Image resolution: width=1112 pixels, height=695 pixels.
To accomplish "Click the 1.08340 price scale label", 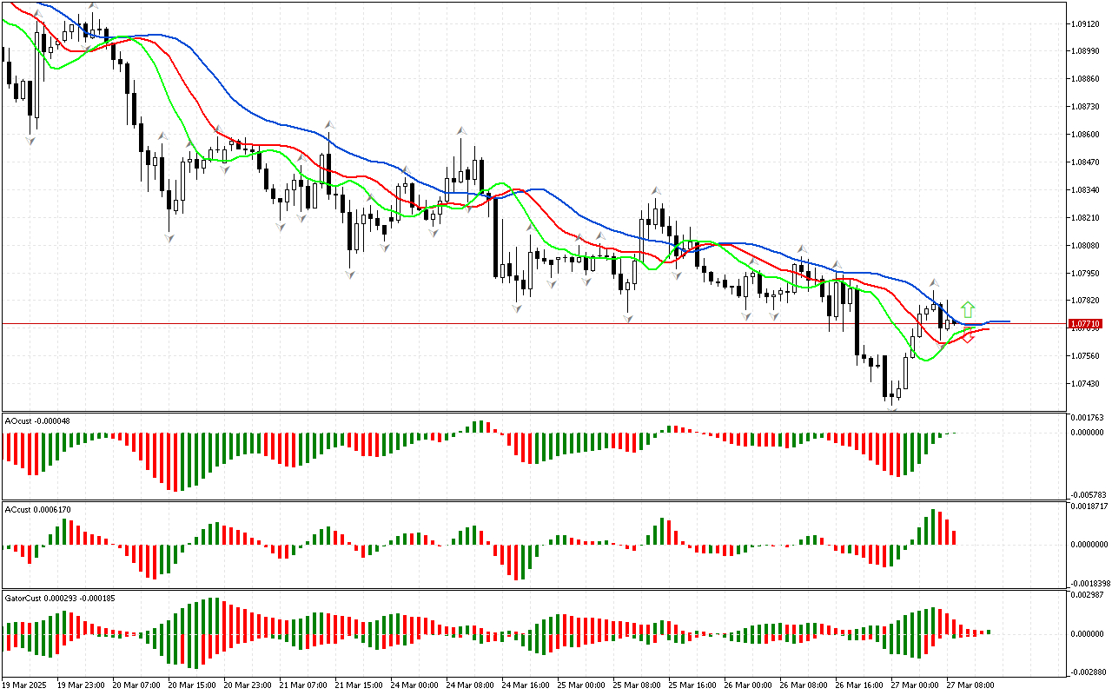I will 1088,189.
